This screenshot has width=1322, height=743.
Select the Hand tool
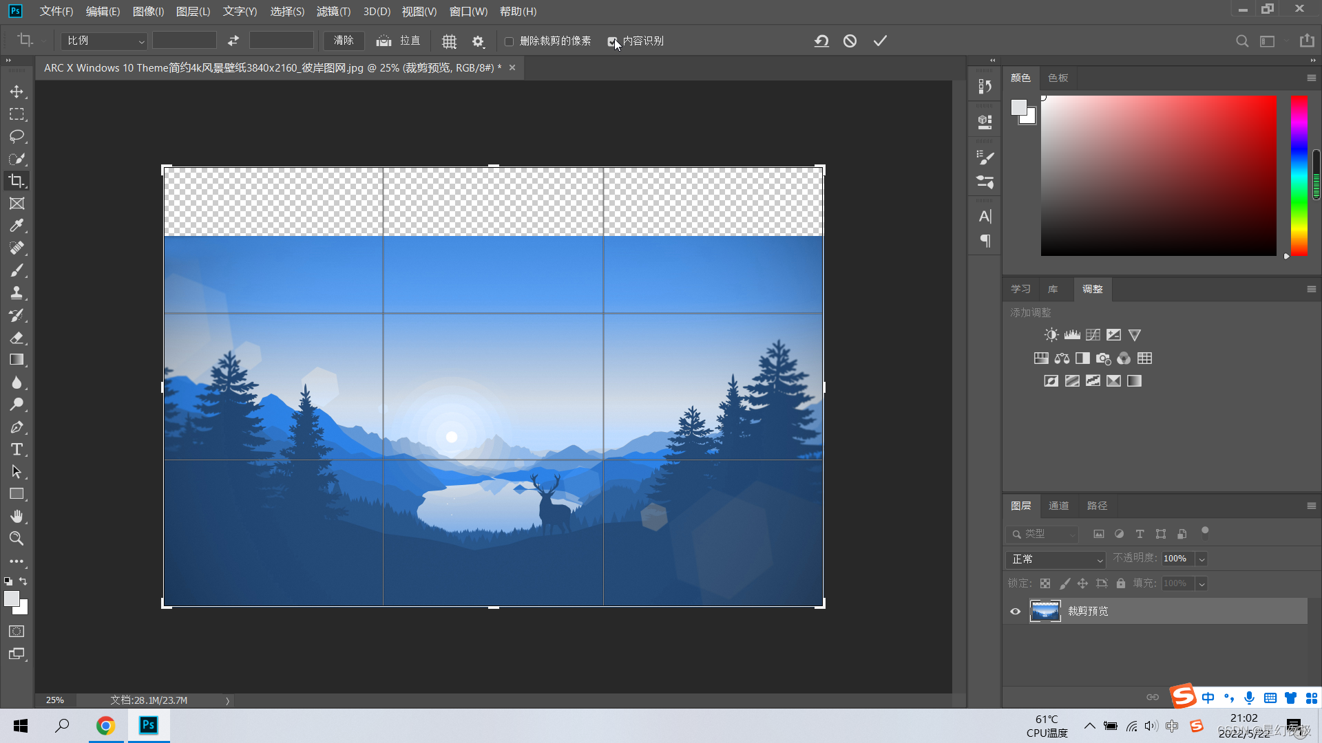click(17, 517)
